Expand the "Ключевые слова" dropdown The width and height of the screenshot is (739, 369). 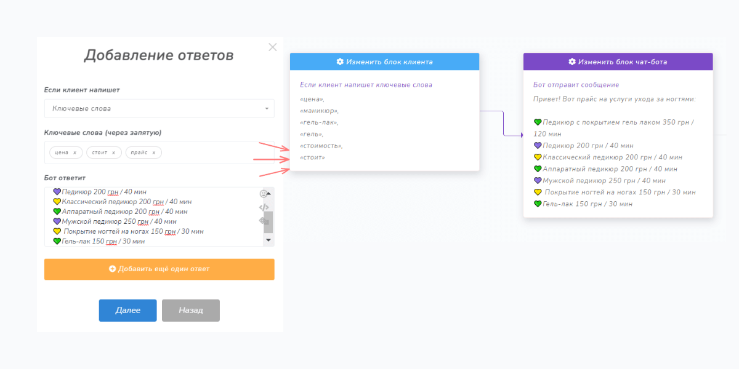click(267, 109)
